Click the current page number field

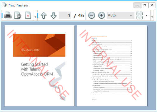coord(65,15)
